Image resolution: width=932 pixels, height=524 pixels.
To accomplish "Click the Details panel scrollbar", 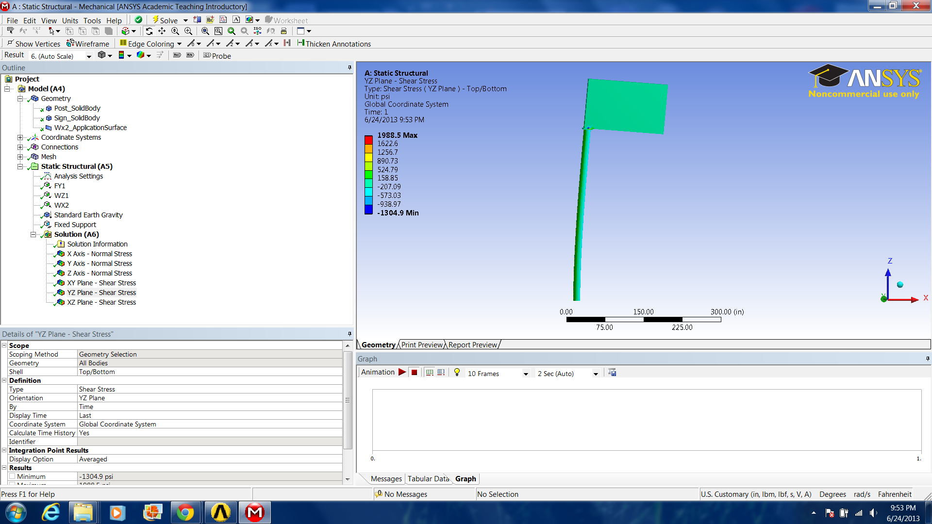I will (348, 400).
